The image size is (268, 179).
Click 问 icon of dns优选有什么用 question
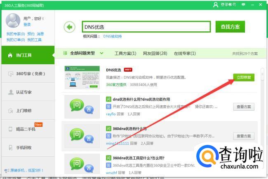(108, 99)
